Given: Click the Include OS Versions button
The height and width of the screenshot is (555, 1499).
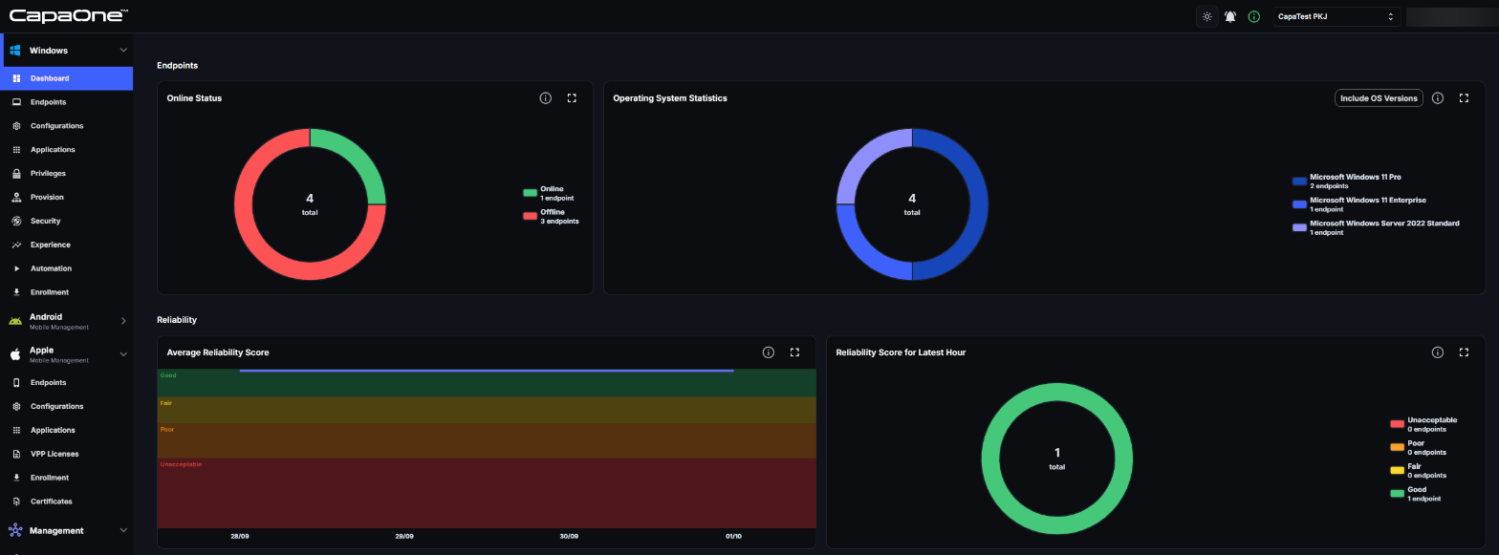Looking at the screenshot, I should (x=1379, y=98).
